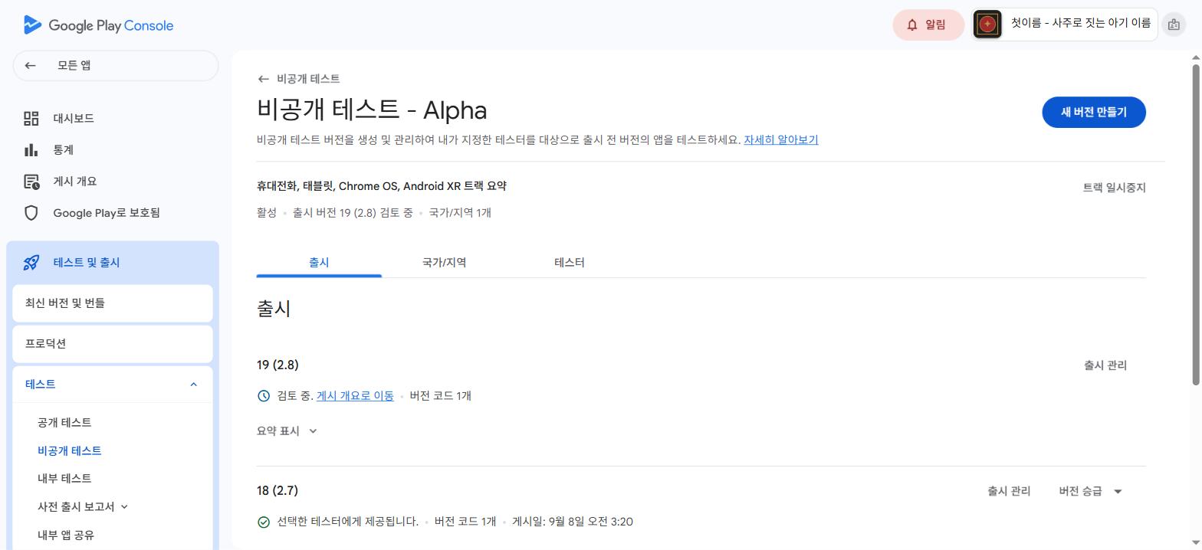Follow the 게시 개요로 이동 link
The height and width of the screenshot is (550, 1202).
tap(355, 396)
